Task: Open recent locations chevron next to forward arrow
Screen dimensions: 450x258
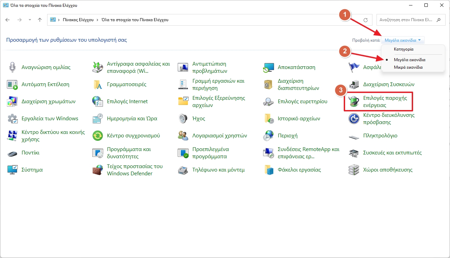Action: click(30, 20)
